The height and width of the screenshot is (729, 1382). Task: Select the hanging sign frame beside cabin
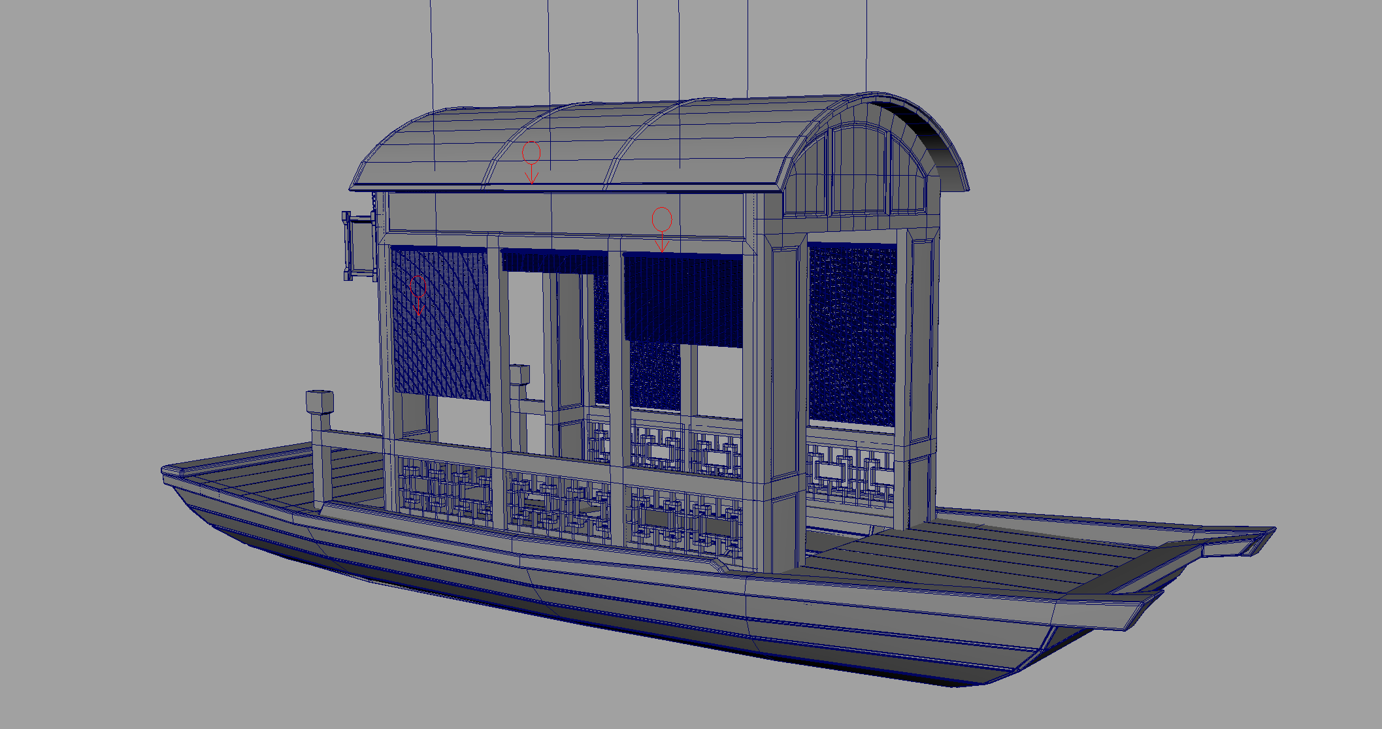tap(359, 246)
